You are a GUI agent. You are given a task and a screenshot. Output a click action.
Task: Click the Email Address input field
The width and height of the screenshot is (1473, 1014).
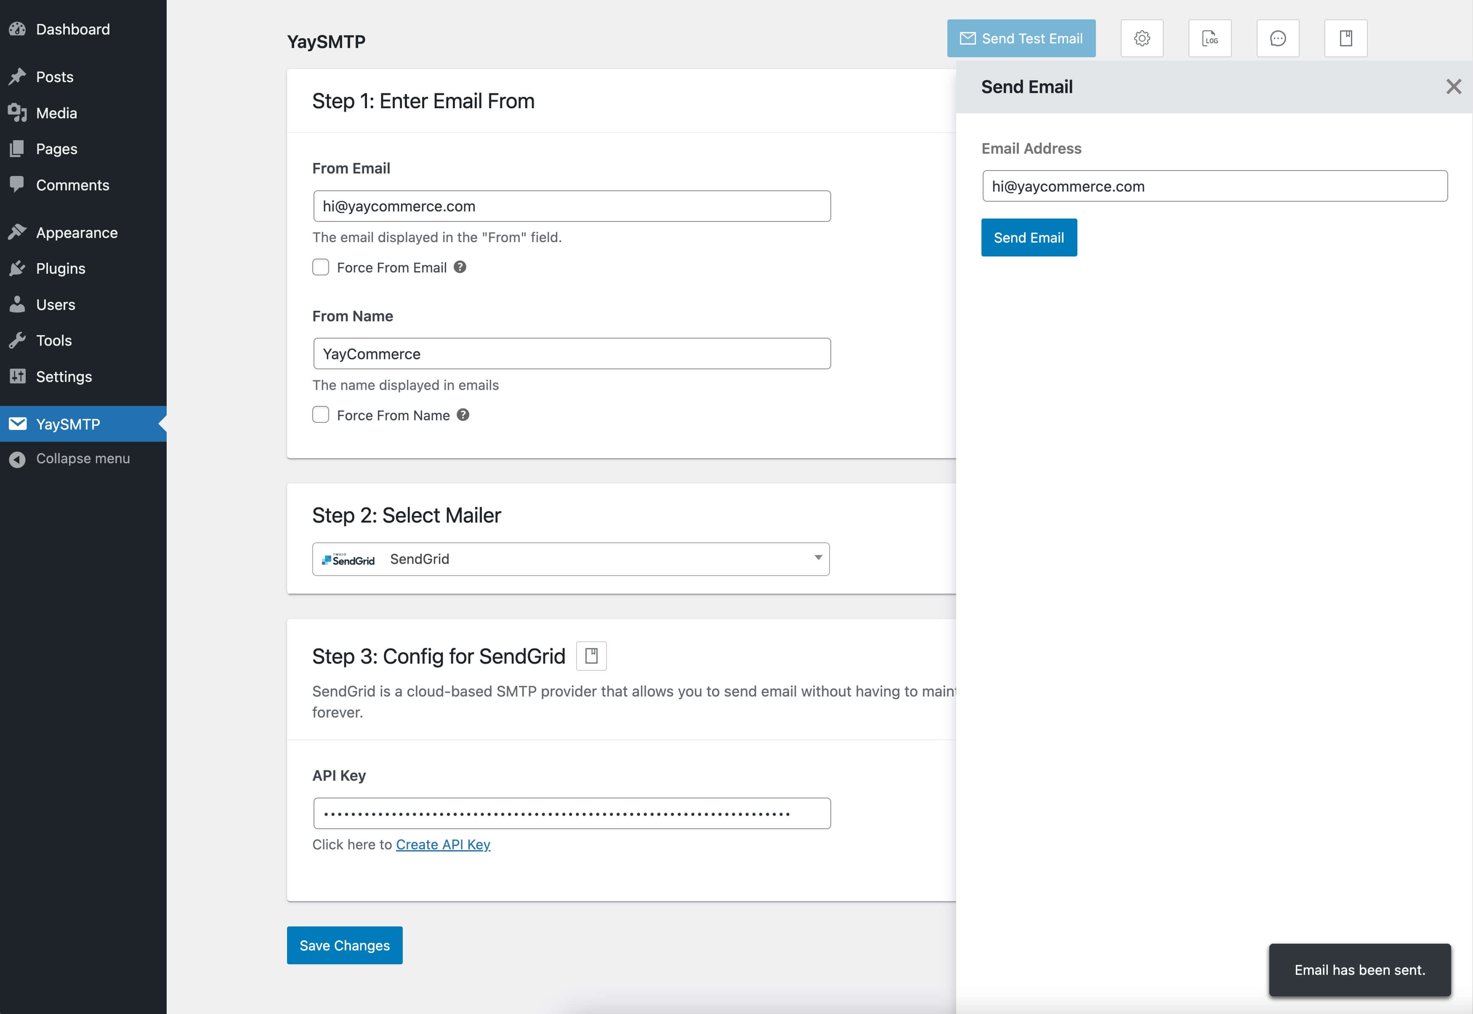click(x=1215, y=185)
